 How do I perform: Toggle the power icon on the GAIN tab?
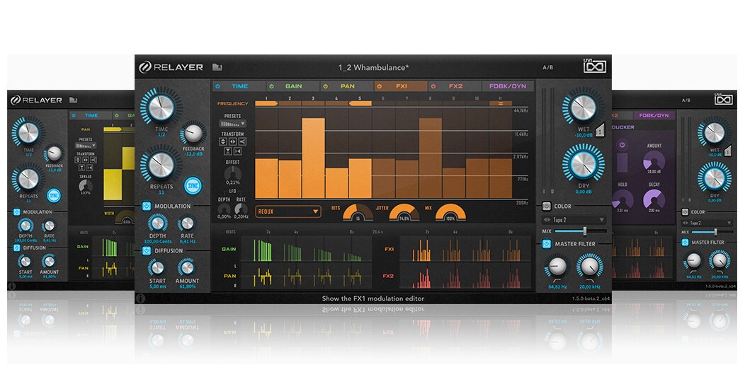(272, 86)
